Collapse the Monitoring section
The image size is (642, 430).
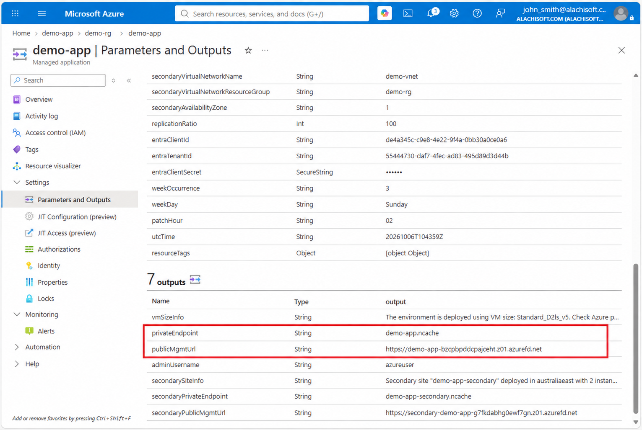coord(17,314)
